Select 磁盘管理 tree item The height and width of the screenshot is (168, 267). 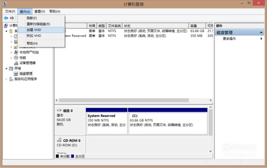click(26, 74)
